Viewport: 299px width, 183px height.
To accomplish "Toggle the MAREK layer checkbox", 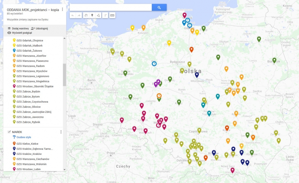I will click(x=9, y=132).
